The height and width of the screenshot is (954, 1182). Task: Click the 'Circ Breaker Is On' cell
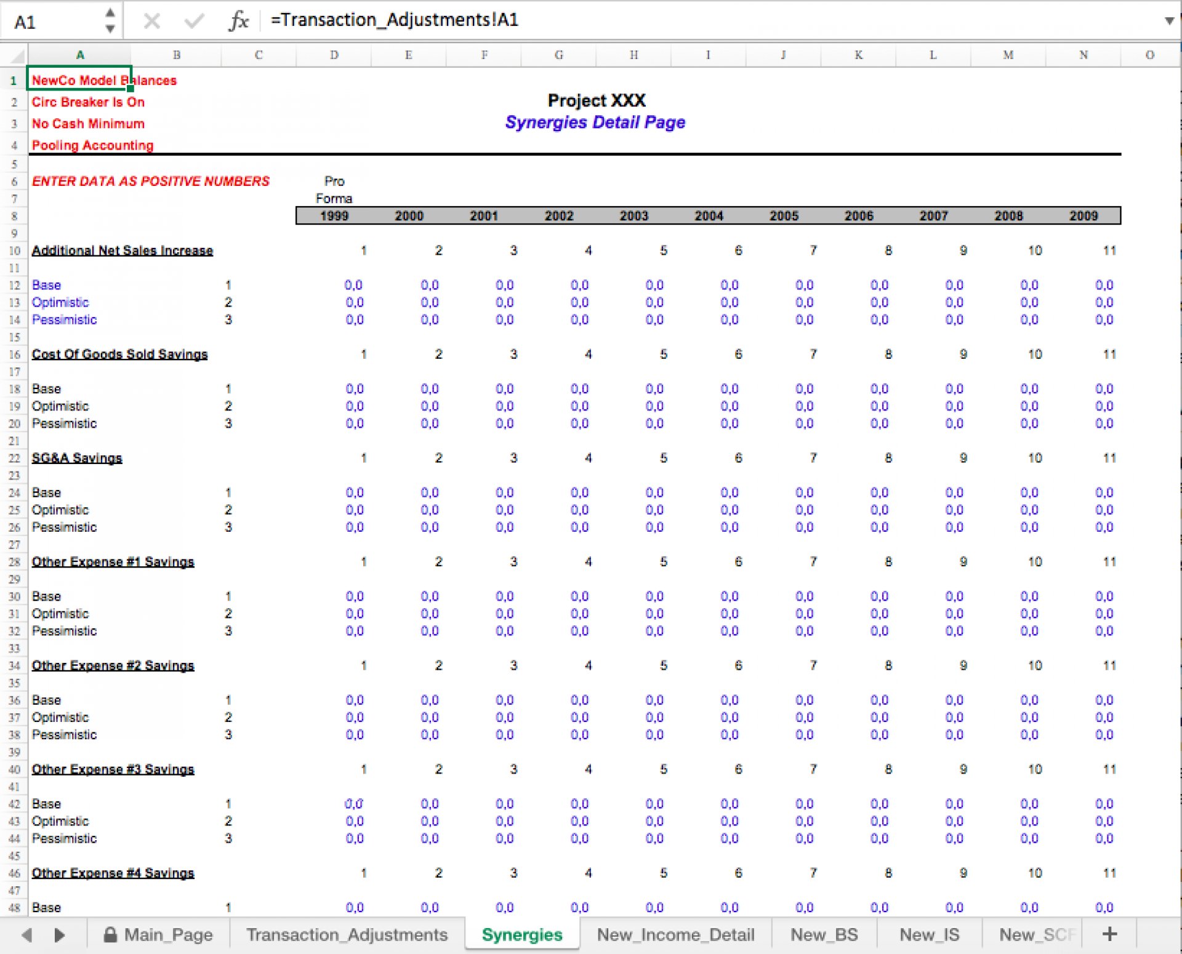click(88, 102)
